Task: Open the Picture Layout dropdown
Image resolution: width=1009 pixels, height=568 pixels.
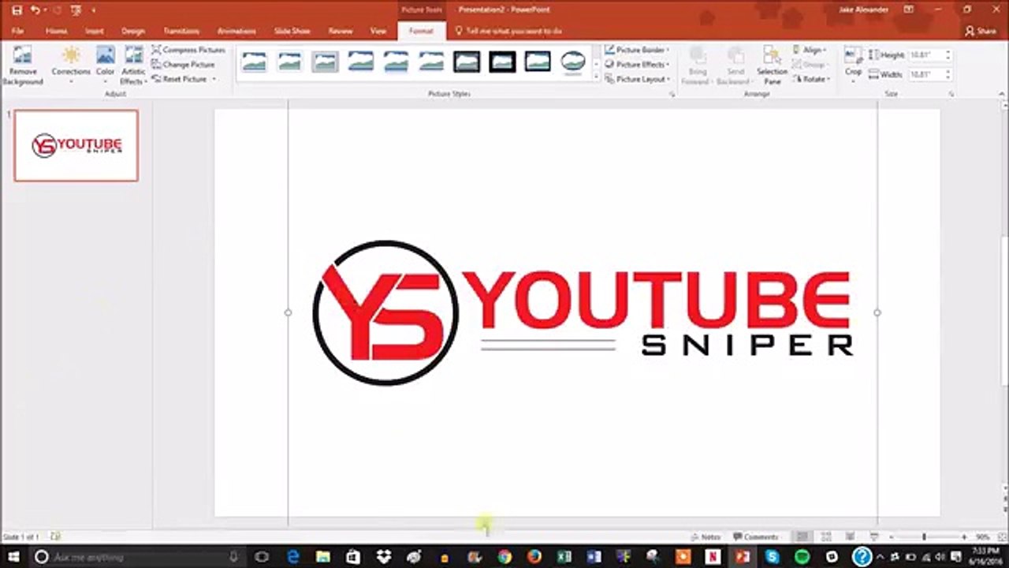Action: coord(637,79)
